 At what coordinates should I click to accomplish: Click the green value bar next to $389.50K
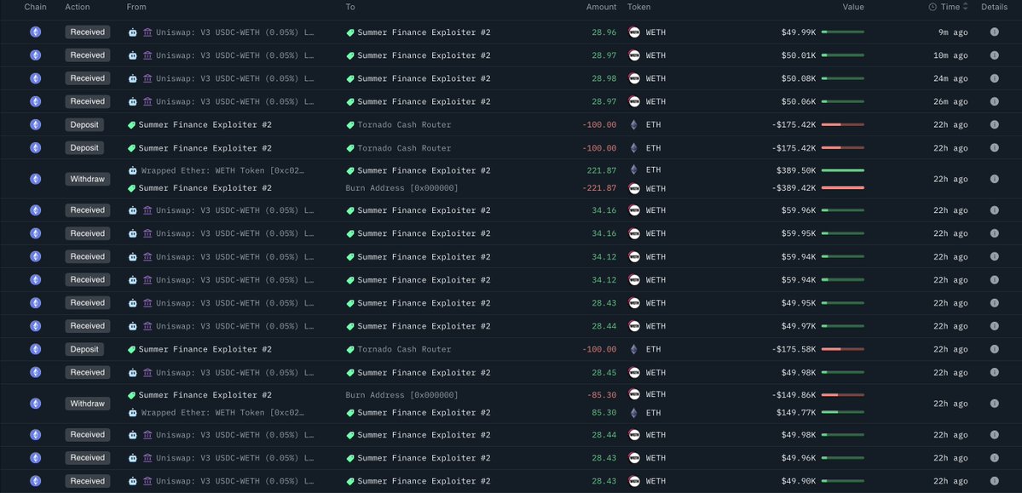coord(843,170)
